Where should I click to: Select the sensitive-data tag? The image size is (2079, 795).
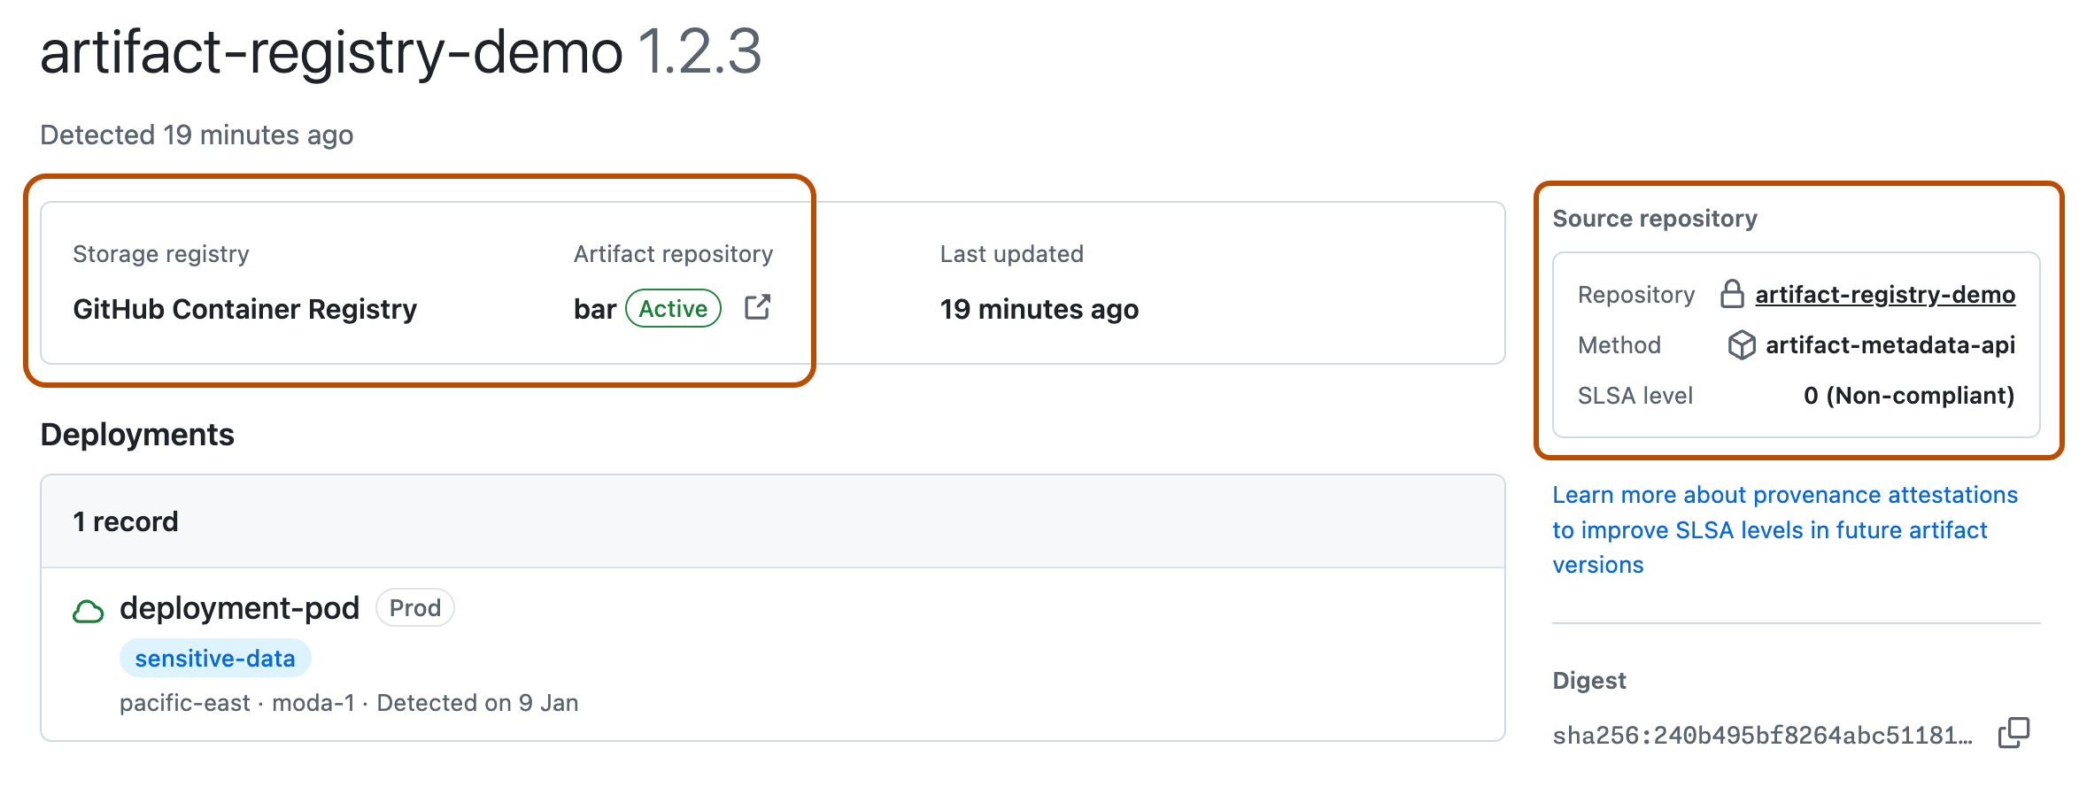point(215,659)
